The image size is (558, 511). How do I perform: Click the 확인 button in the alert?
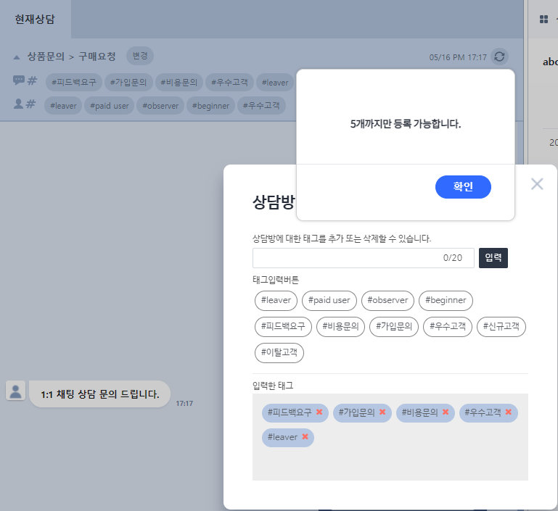coord(463,187)
